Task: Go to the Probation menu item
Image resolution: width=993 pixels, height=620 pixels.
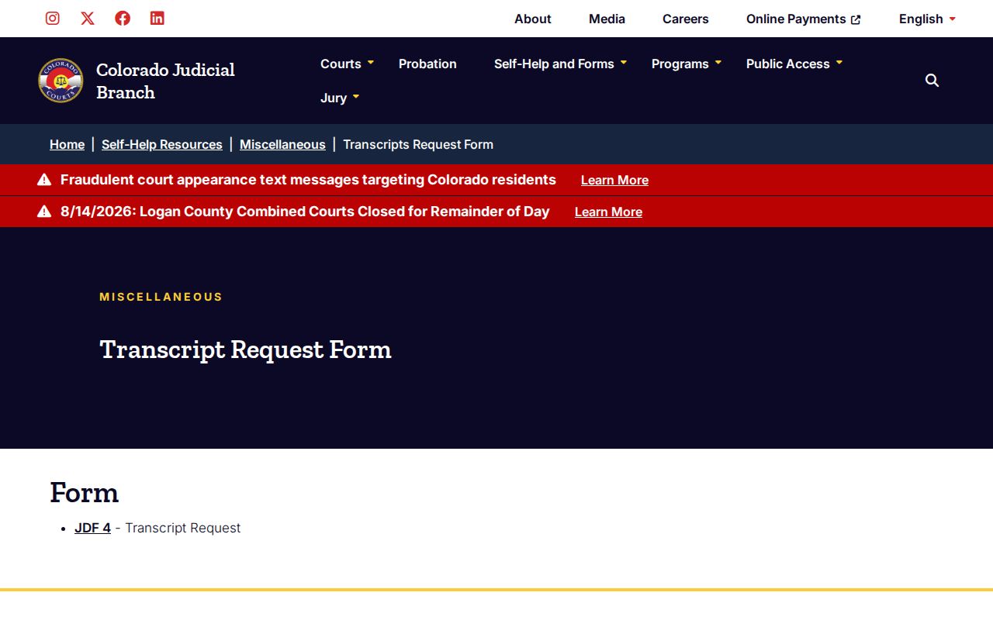Action: [427, 64]
